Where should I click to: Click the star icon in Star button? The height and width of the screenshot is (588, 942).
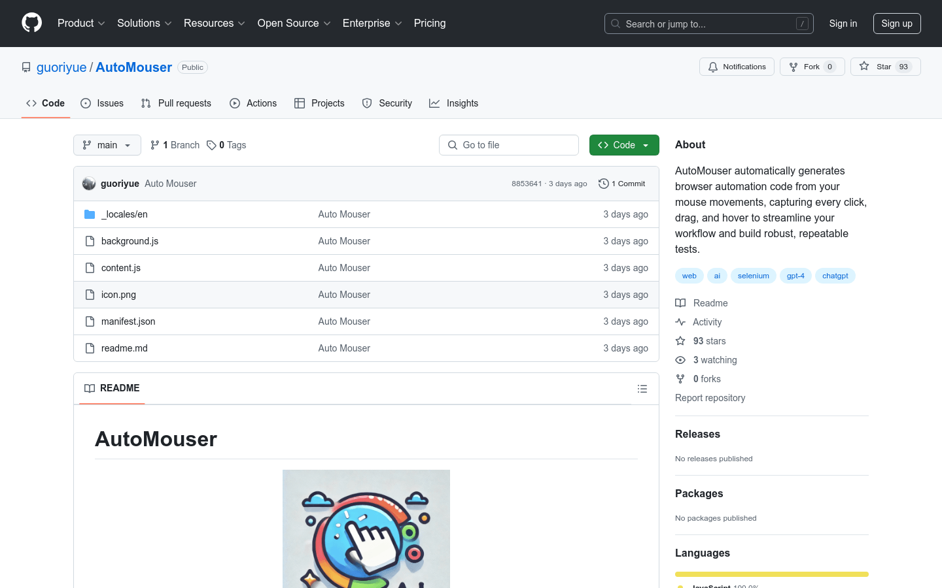click(x=864, y=67)
